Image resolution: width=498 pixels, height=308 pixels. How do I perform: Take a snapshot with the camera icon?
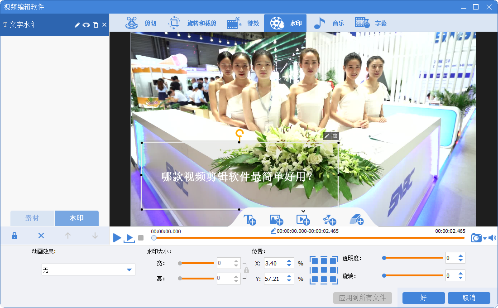click(x=476, y=238)
